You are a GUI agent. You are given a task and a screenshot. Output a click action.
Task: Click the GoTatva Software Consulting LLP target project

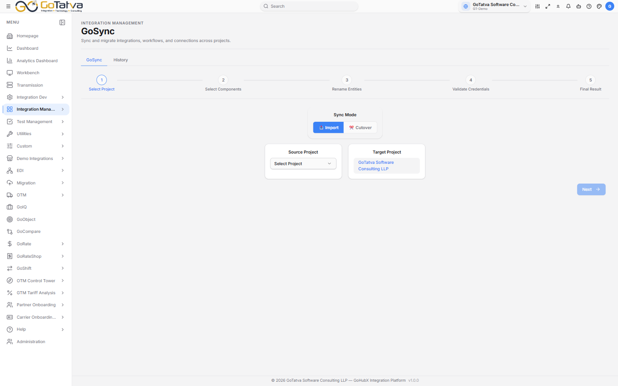click(x=387, y=166)
